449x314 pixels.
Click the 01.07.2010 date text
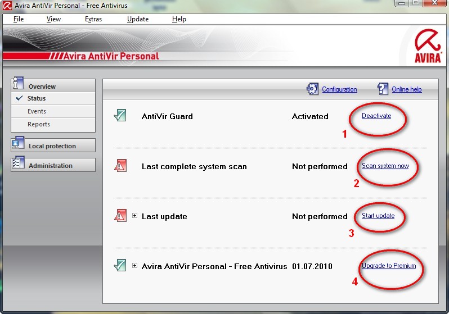pyautogui.click(x=312, y=266)
